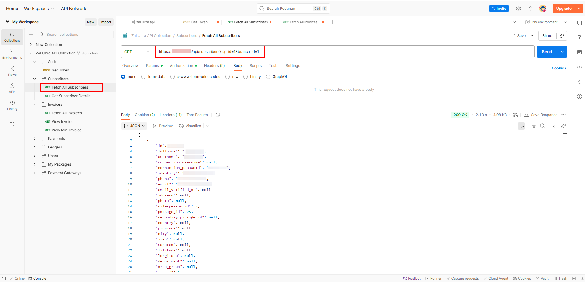Click the Share button
This screenshot has width=585, height=282.
pos(547,36)
